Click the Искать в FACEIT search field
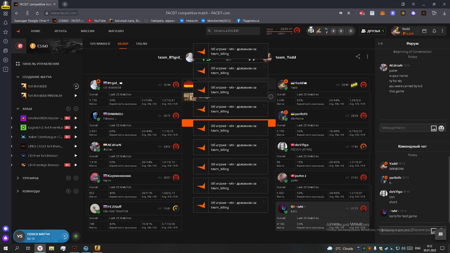Viewport: 450px width, 253px height. coord(233,31)
